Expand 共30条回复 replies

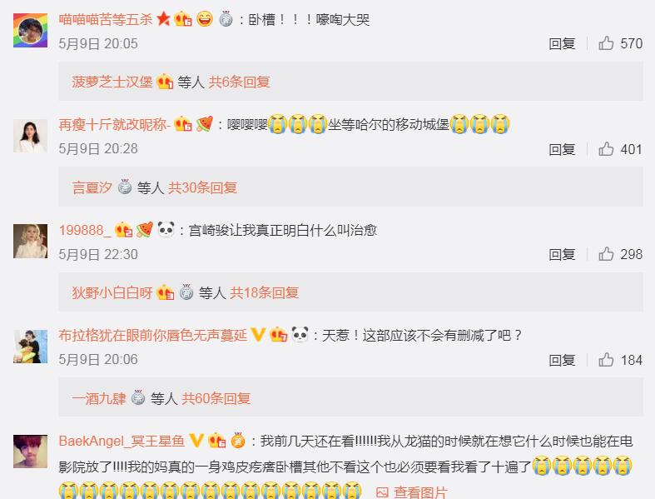202,187
